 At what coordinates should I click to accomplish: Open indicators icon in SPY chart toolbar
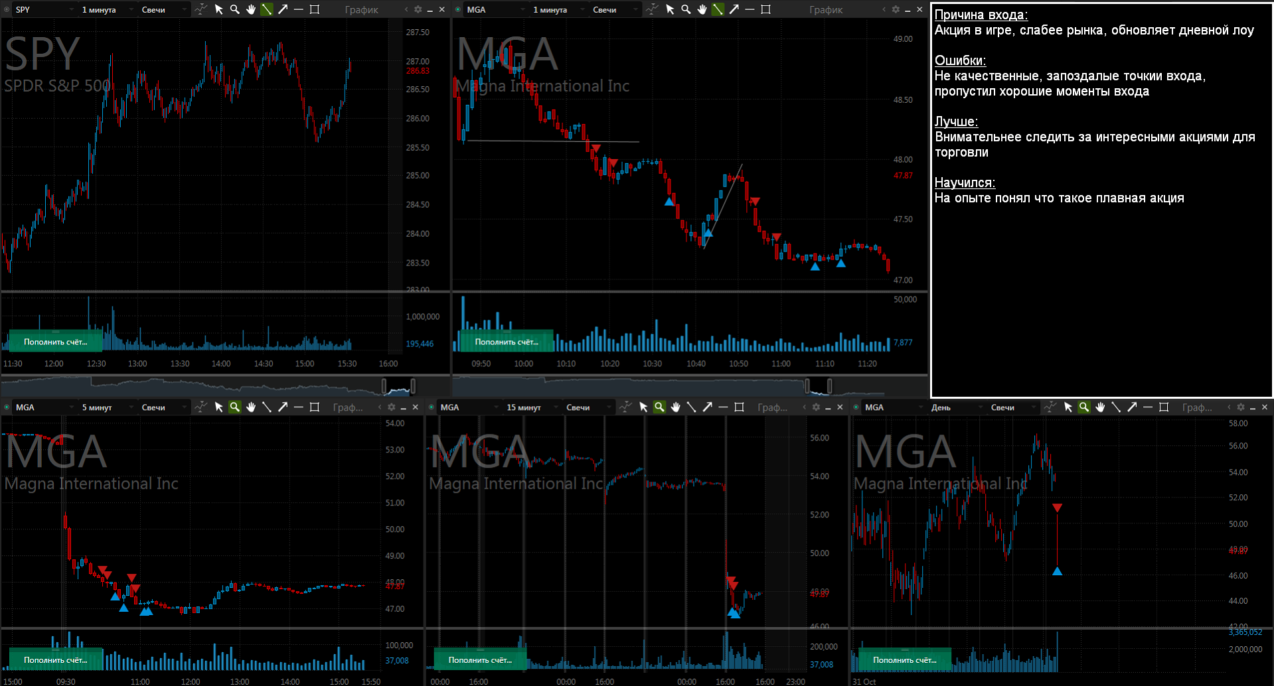coord(200,9)
